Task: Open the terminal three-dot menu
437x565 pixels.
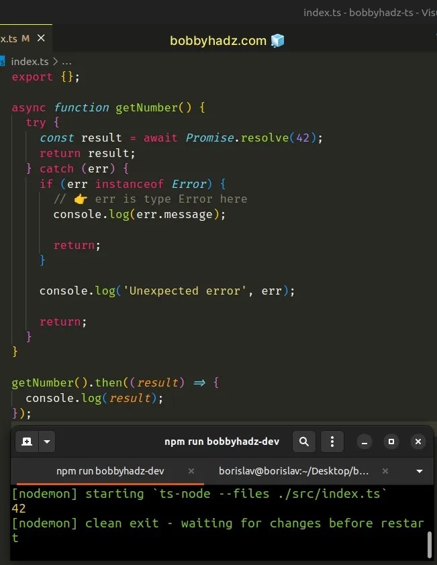Action: [332, 442]
